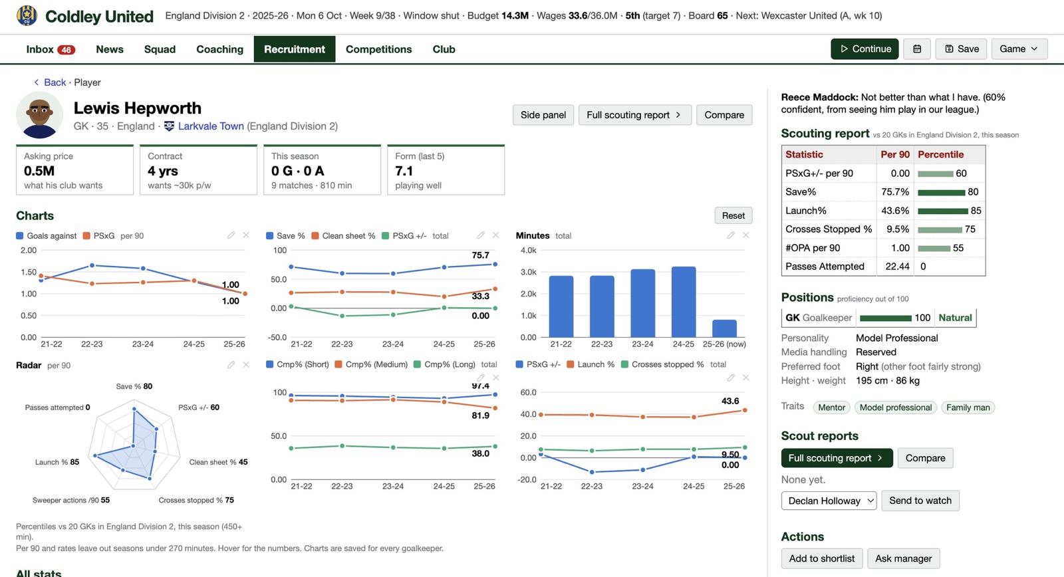Edit the Launch % / Crosses stopped chart

coord(731,378)
